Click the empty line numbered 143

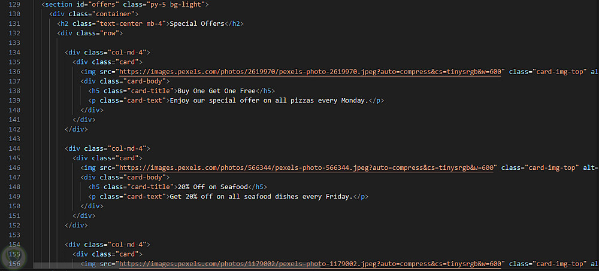pyautogui.click(x=15, y=139)
